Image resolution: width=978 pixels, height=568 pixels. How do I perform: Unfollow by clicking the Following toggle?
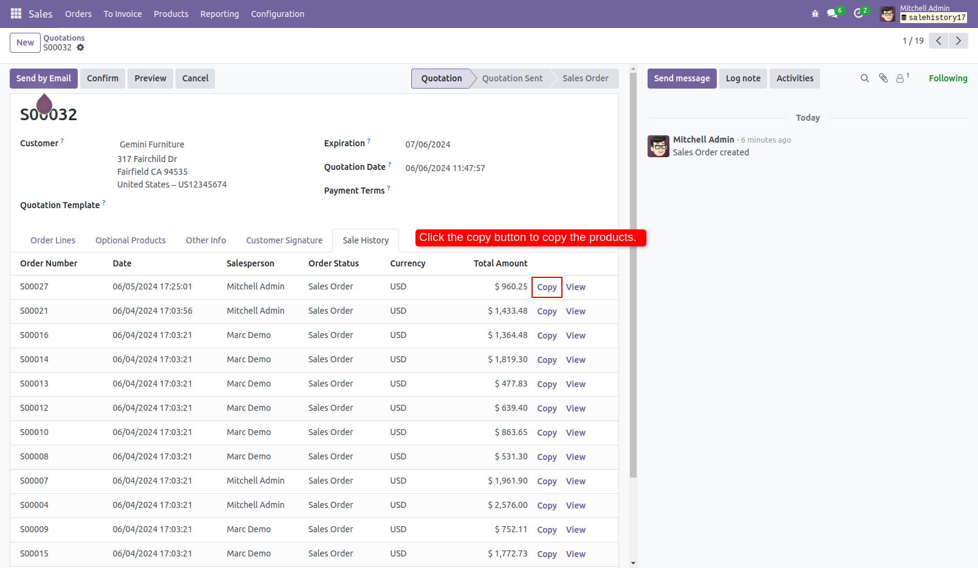[x=948, y=78]
